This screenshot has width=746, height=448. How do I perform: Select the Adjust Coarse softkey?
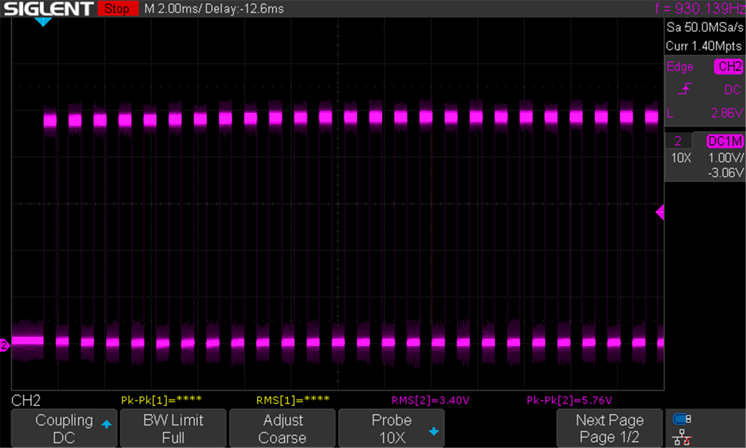(x=282, y=429)
